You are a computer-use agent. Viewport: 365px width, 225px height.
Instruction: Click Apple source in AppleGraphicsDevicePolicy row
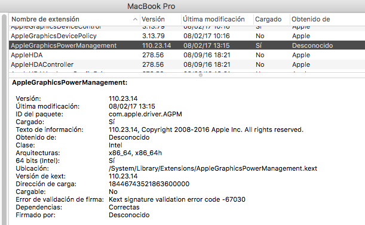pyautogui.click(x=301, y=36)
